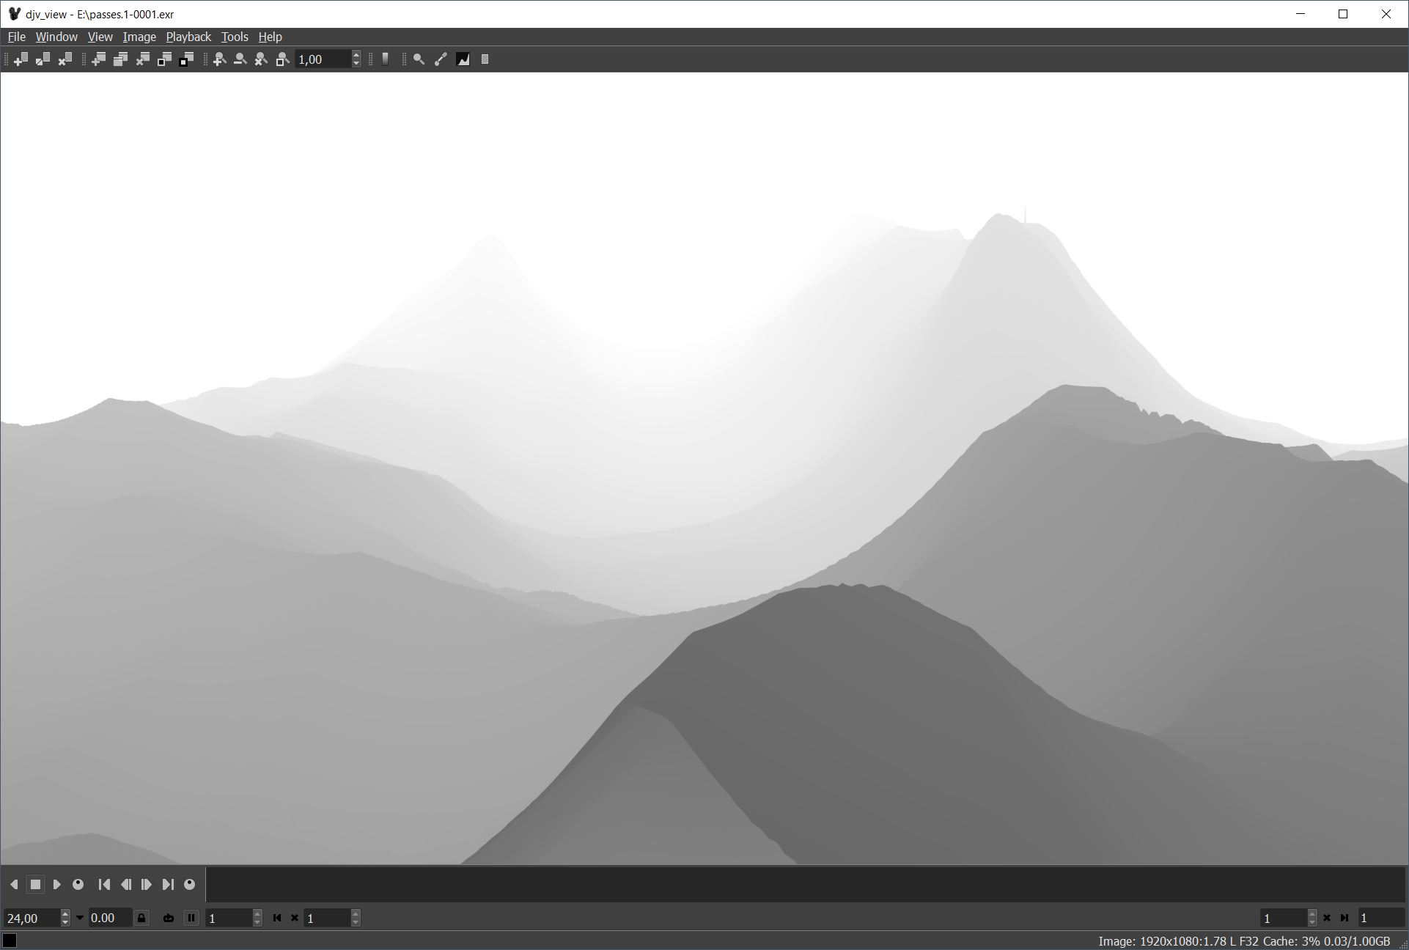Image resolution: width=1409 pixels, height=950 pixels.
Task: Increase zoom value with spinner up arrow
Action: pos(356,55)
